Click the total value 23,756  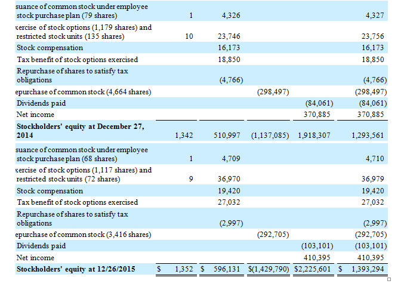(372, 36)
